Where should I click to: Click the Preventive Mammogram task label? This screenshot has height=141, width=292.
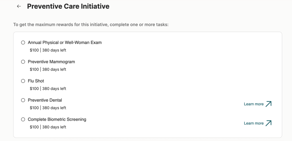pyautogui.click(x=51, y=62)
